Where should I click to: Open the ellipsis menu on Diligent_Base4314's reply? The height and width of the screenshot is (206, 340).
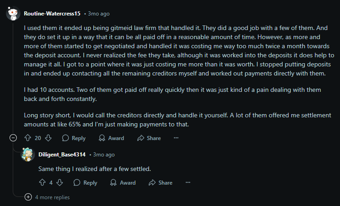point(188,182)
